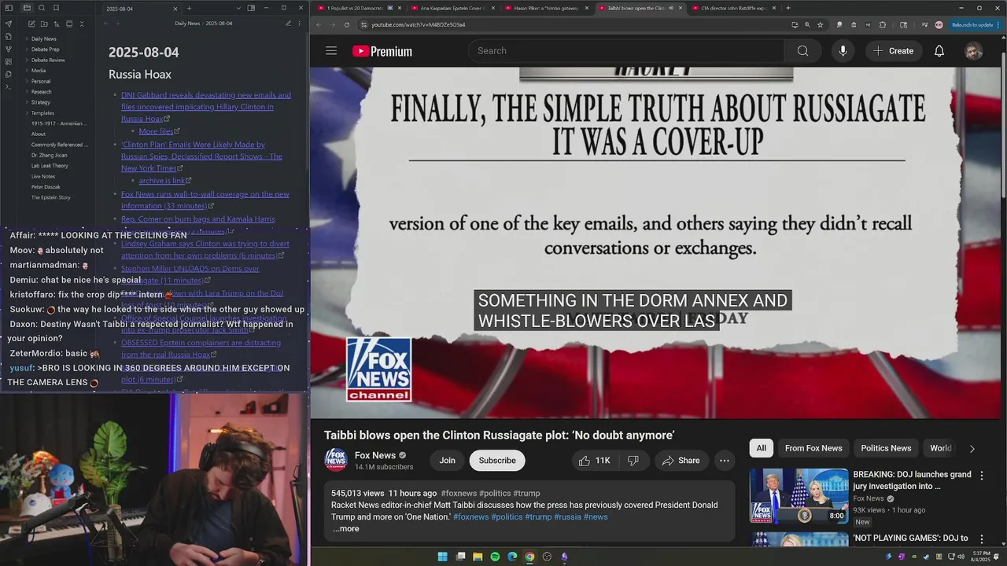Screen dimensions: 1007x566
Task: Start voice search microphone button
Action: click(843, 51)
